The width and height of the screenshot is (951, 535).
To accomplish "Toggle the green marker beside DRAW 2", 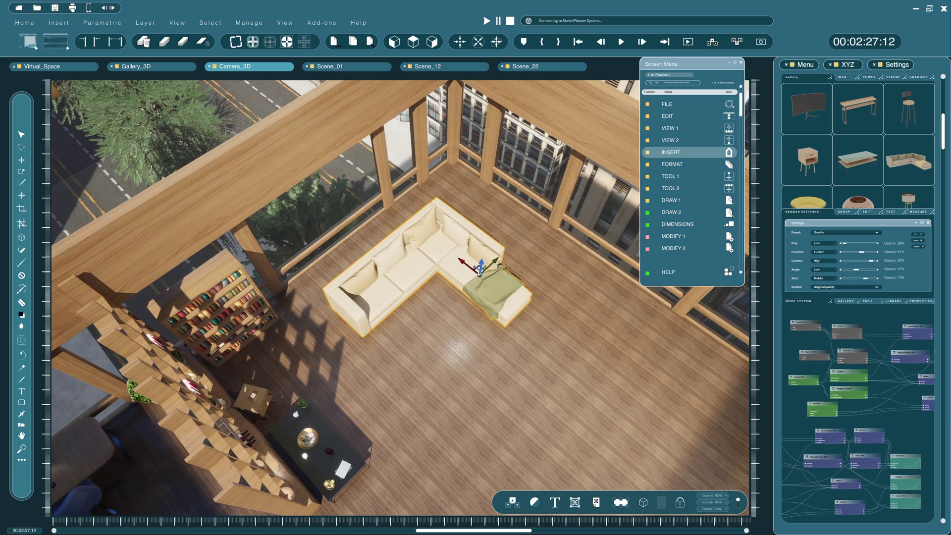I will tap(647, 213).
